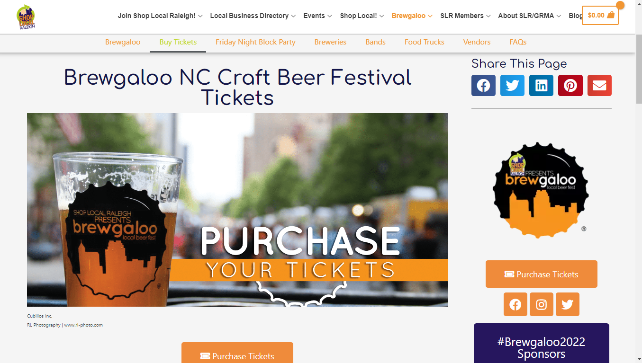Viewport: 642px width, 363px height.
Task: Share this page by email icon
Action: click(599, 86)
